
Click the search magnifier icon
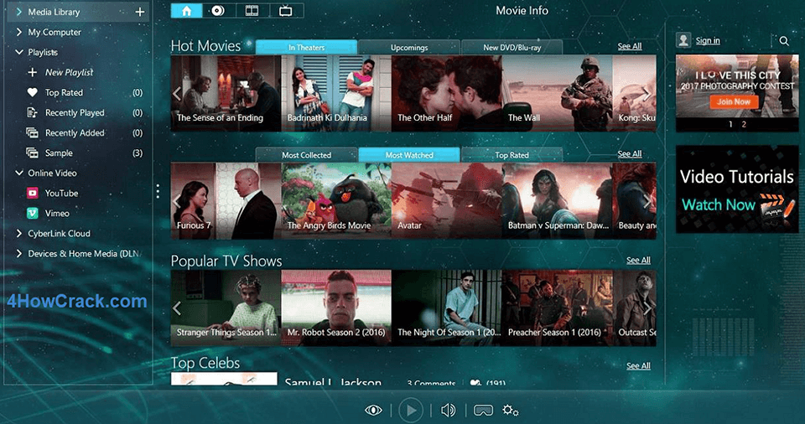tap(784, 40)
